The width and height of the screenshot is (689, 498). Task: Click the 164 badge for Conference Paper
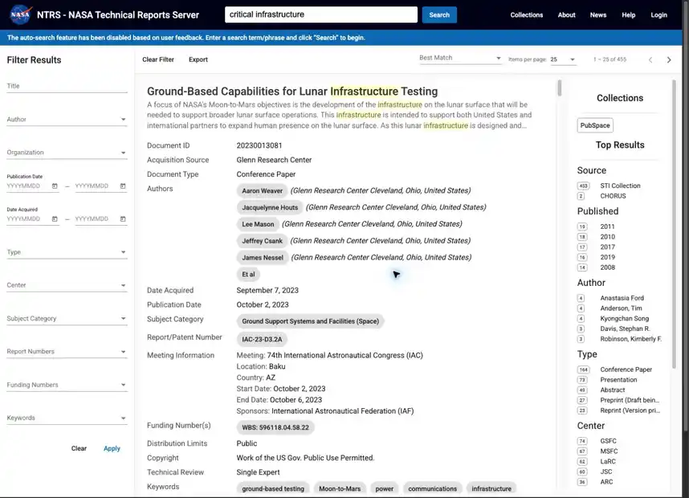click(x=583, y=369)
